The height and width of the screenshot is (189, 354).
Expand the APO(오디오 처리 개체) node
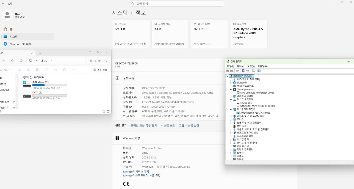point(231,79)
